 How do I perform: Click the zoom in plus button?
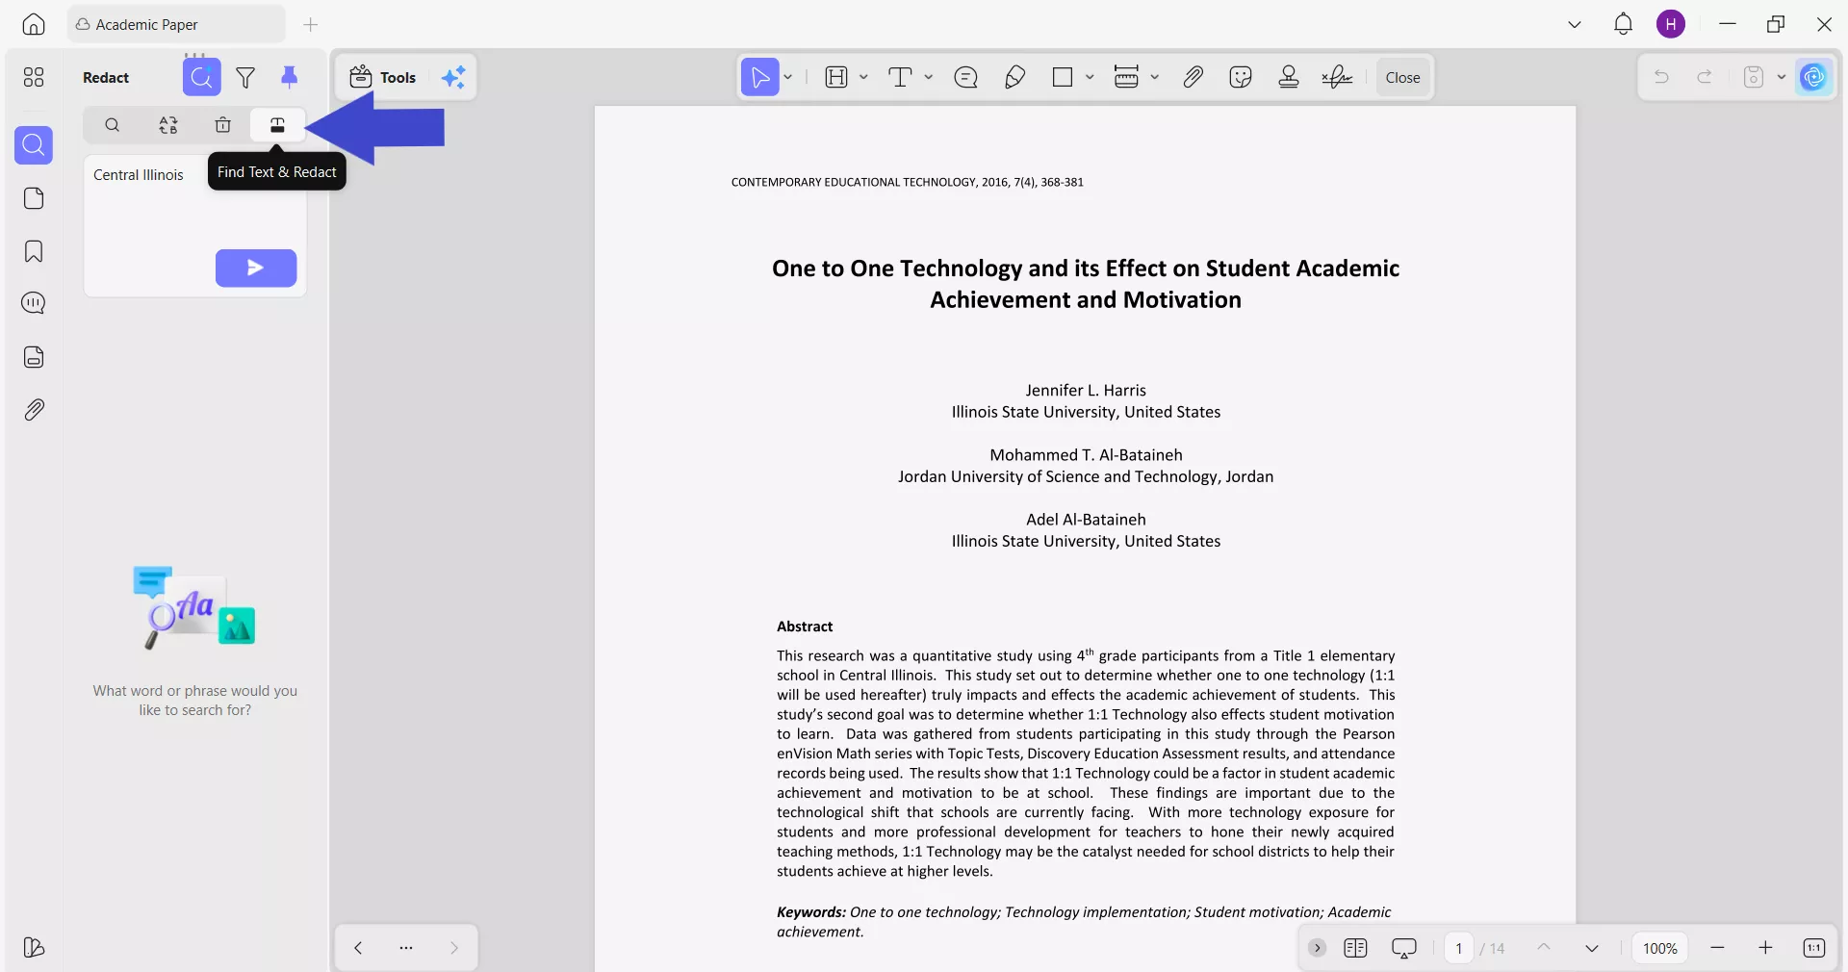click(x=1765, y=948)
